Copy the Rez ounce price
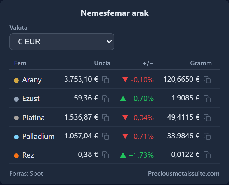The width and height of the screenshot is (229, 185). point(105,155)
